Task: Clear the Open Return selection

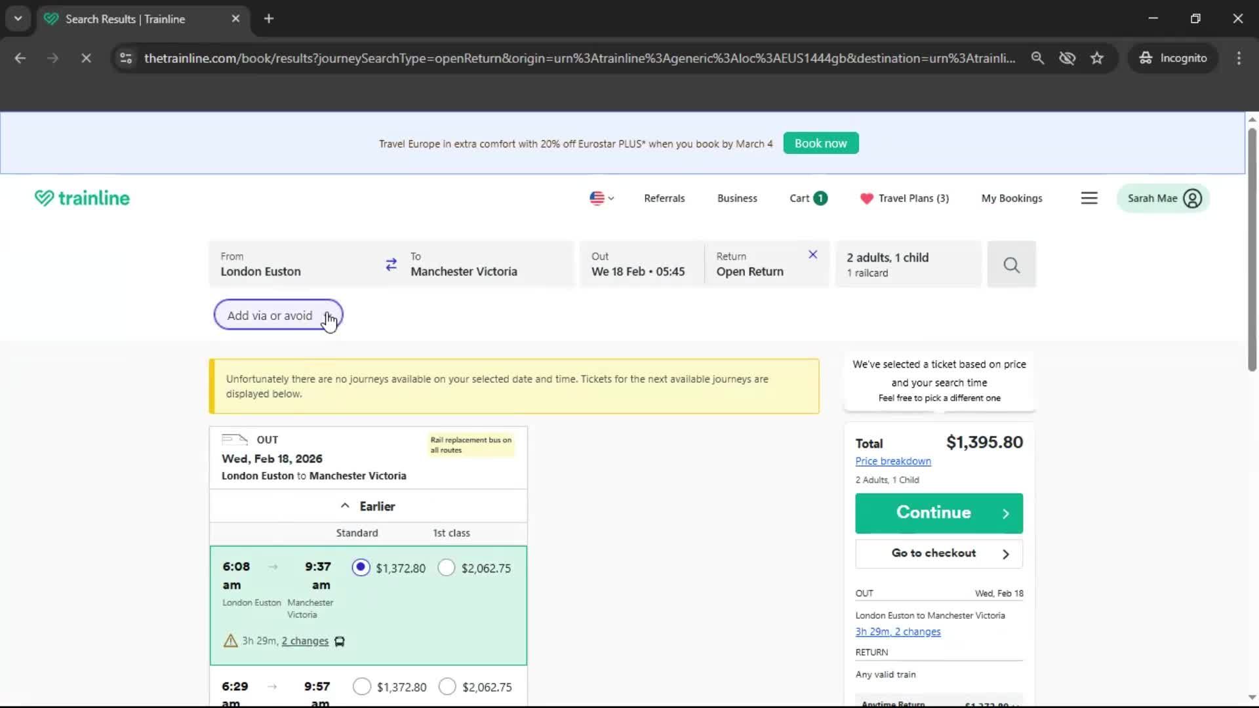Action: pyautogui.click(x=812, y=254)
